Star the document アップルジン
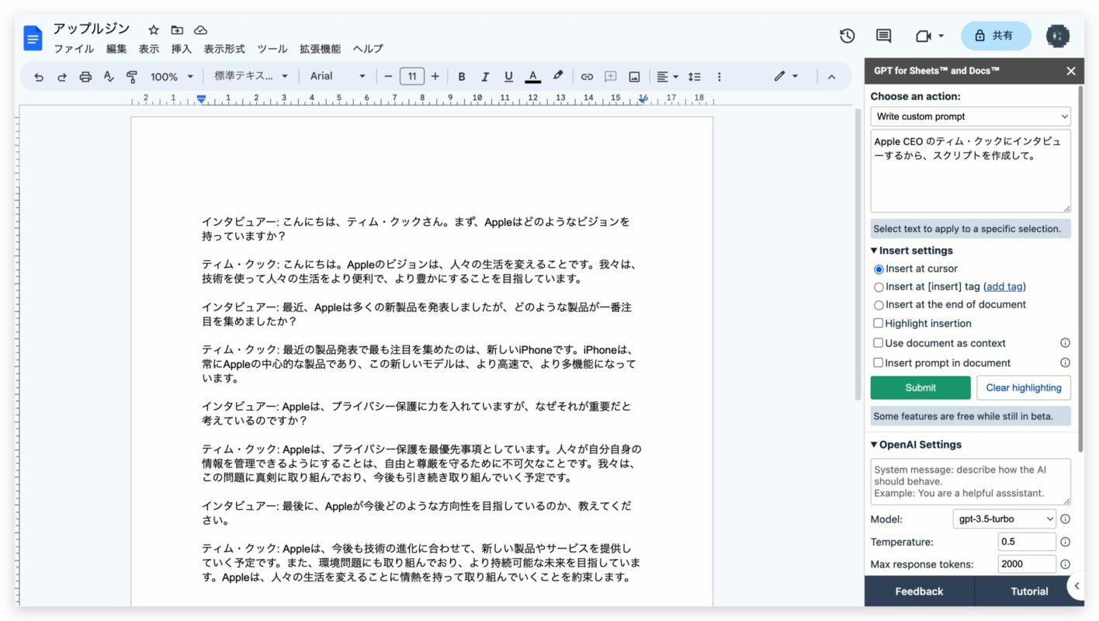This screenshot has width=1099, height=621. coord(154,30)
